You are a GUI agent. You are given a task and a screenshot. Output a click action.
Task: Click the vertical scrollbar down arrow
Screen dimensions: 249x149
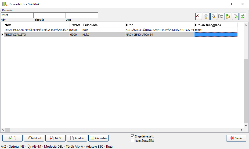[246, 125]
